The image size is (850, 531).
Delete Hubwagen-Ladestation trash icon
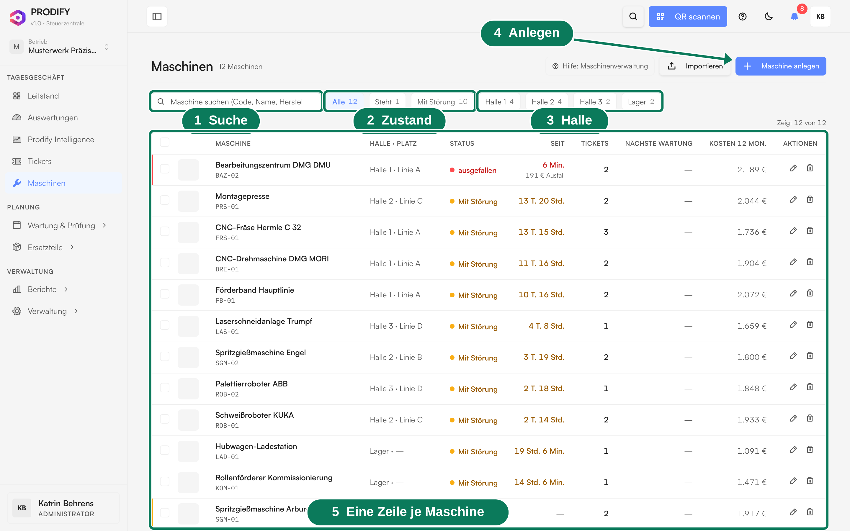[x=810, y=450]
